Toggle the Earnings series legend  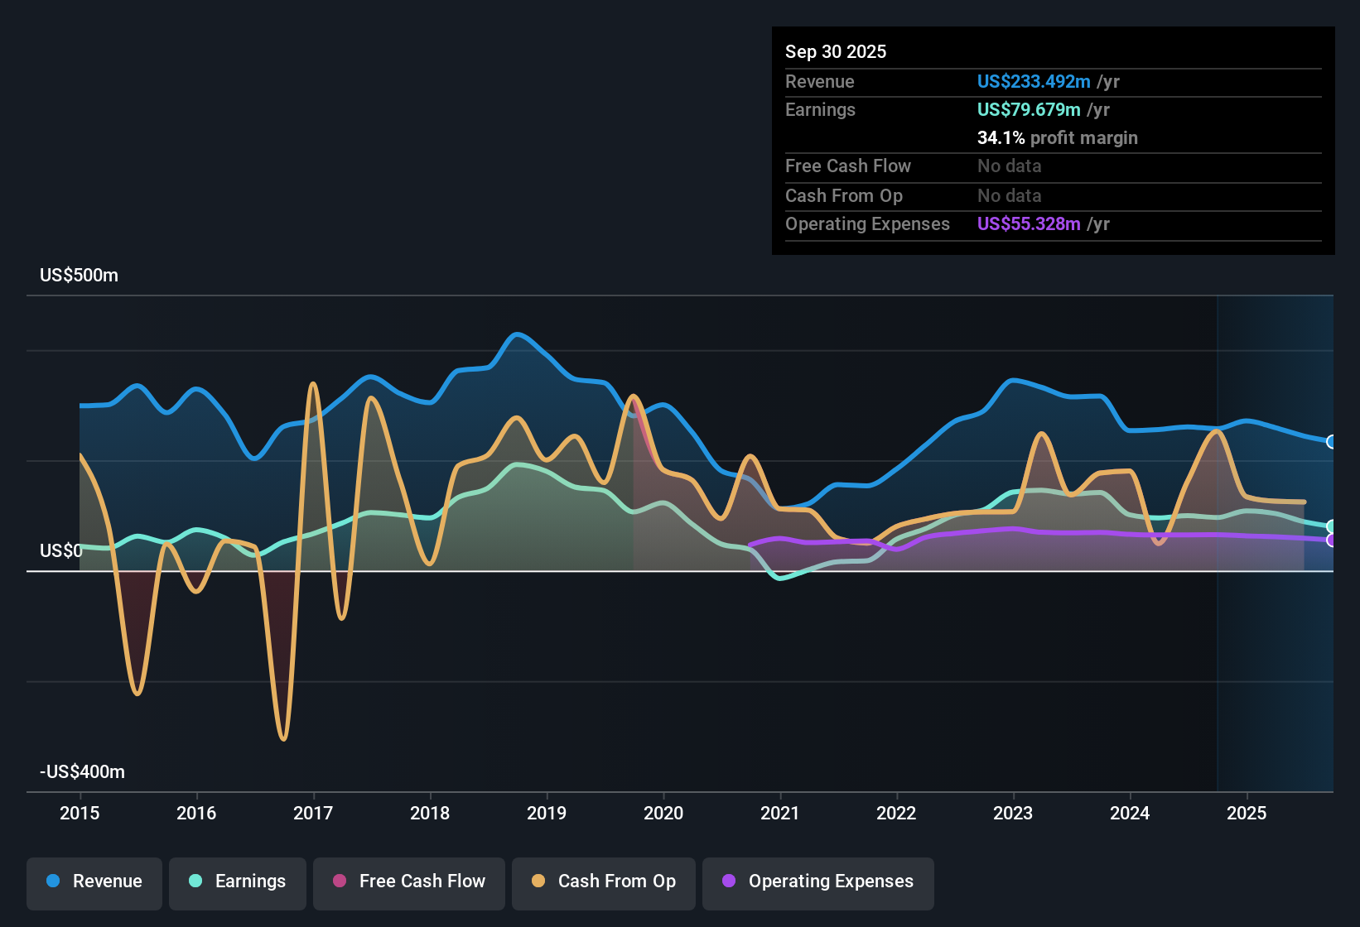coord(238,881)
